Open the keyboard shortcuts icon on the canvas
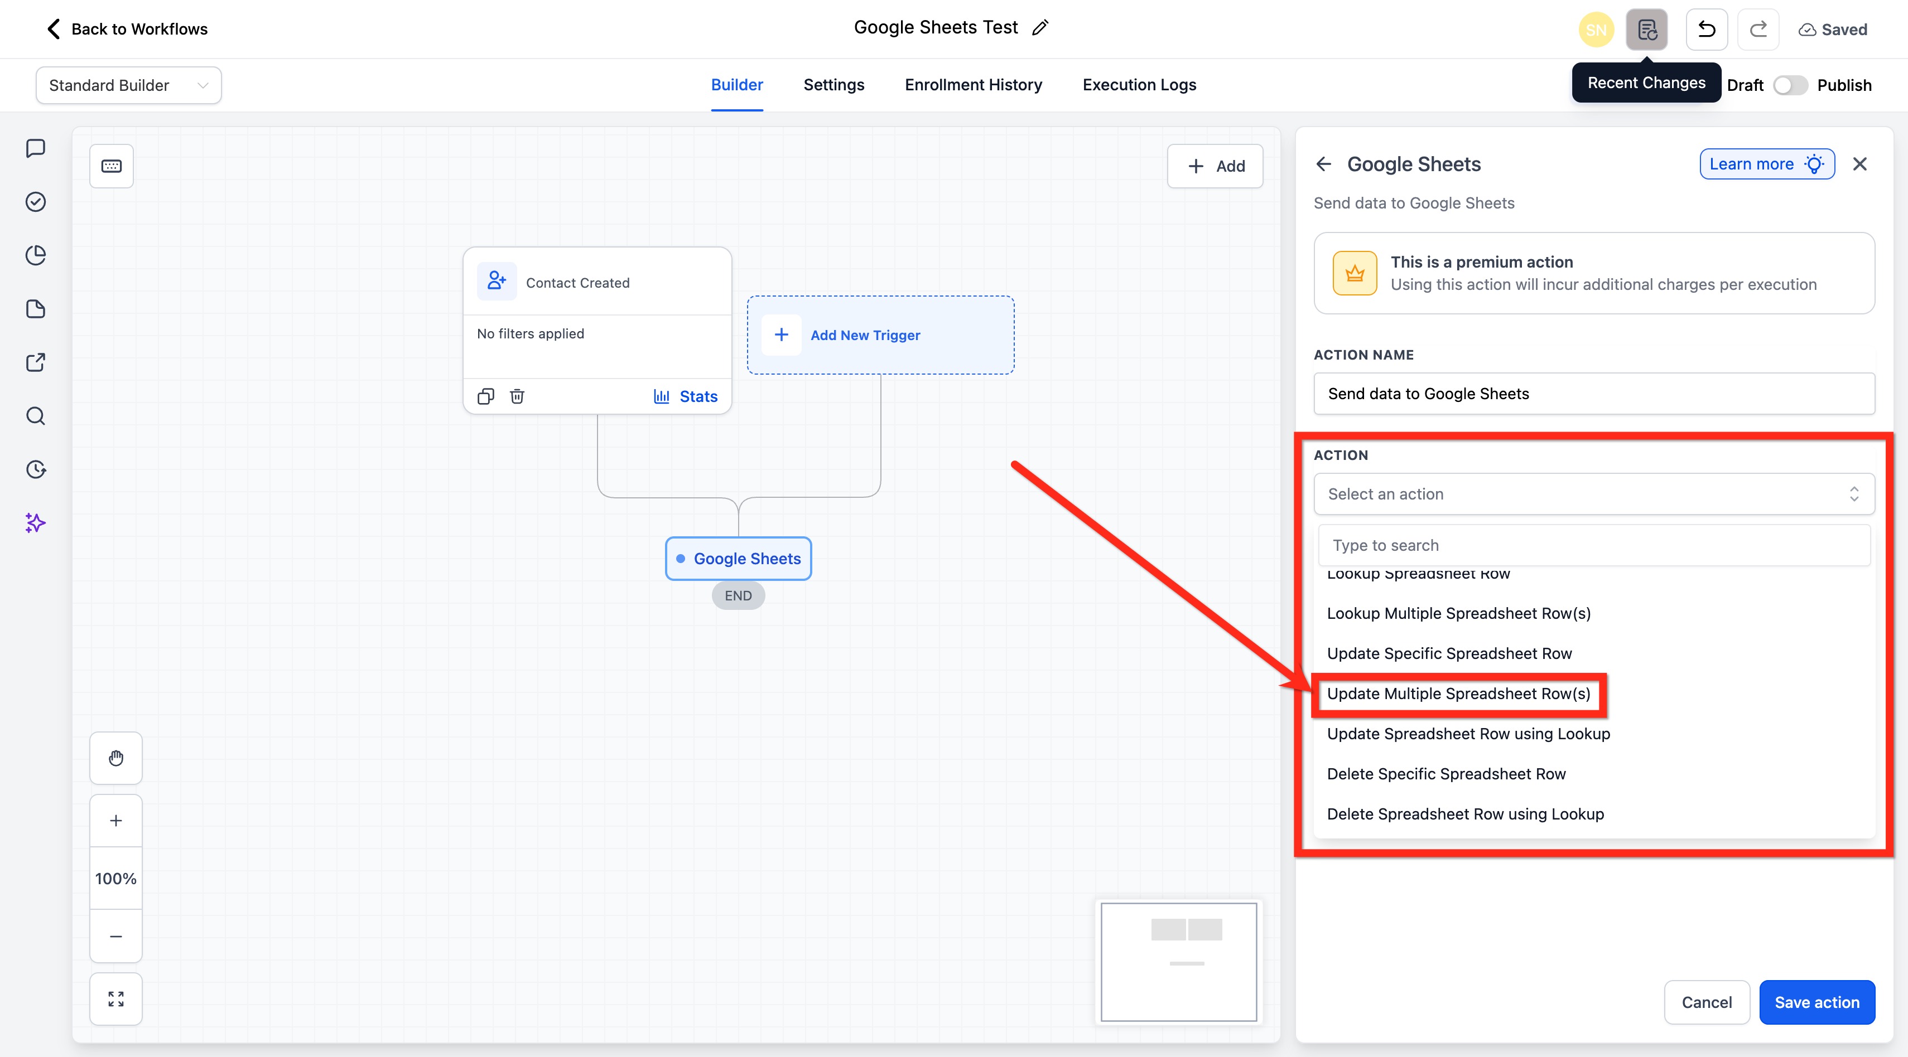1908x1057 pixels. pos(112,166)
